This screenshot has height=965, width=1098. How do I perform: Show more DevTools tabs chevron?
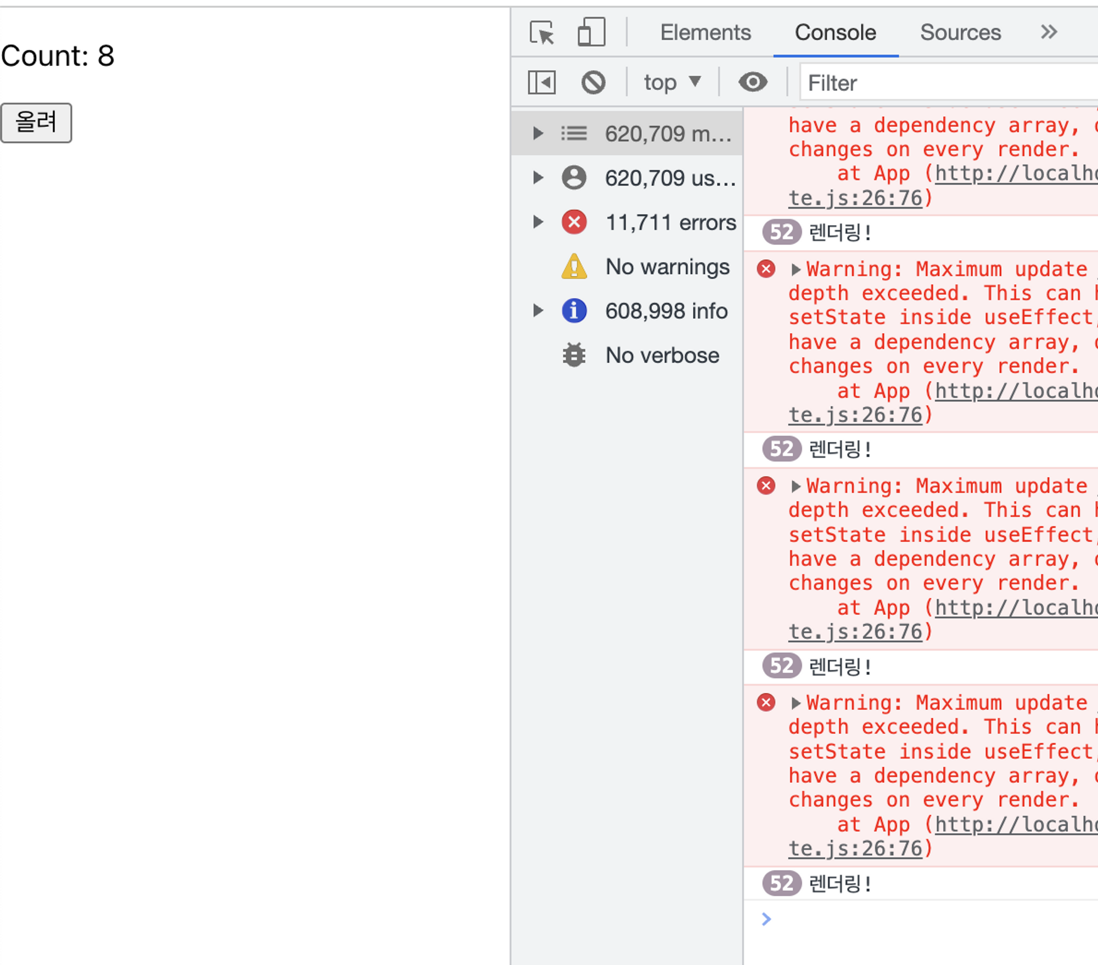click(x=1049, y=33)
